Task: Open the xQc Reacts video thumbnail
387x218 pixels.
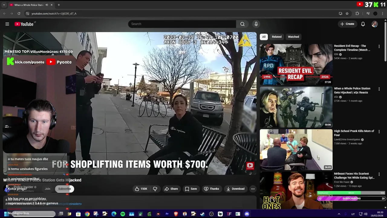Action: pyautogui.click(x=296, y=107)
